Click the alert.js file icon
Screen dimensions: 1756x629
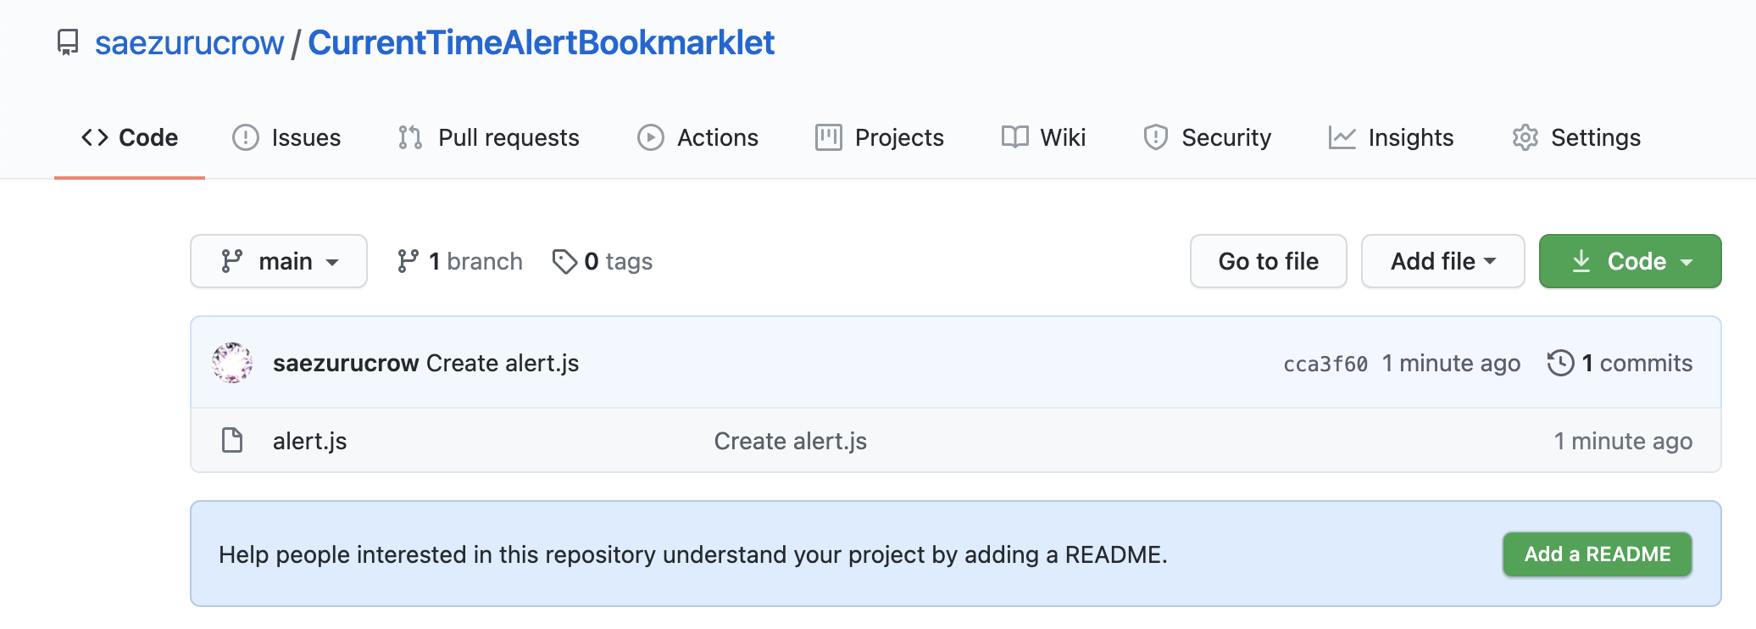coord(232,441)
